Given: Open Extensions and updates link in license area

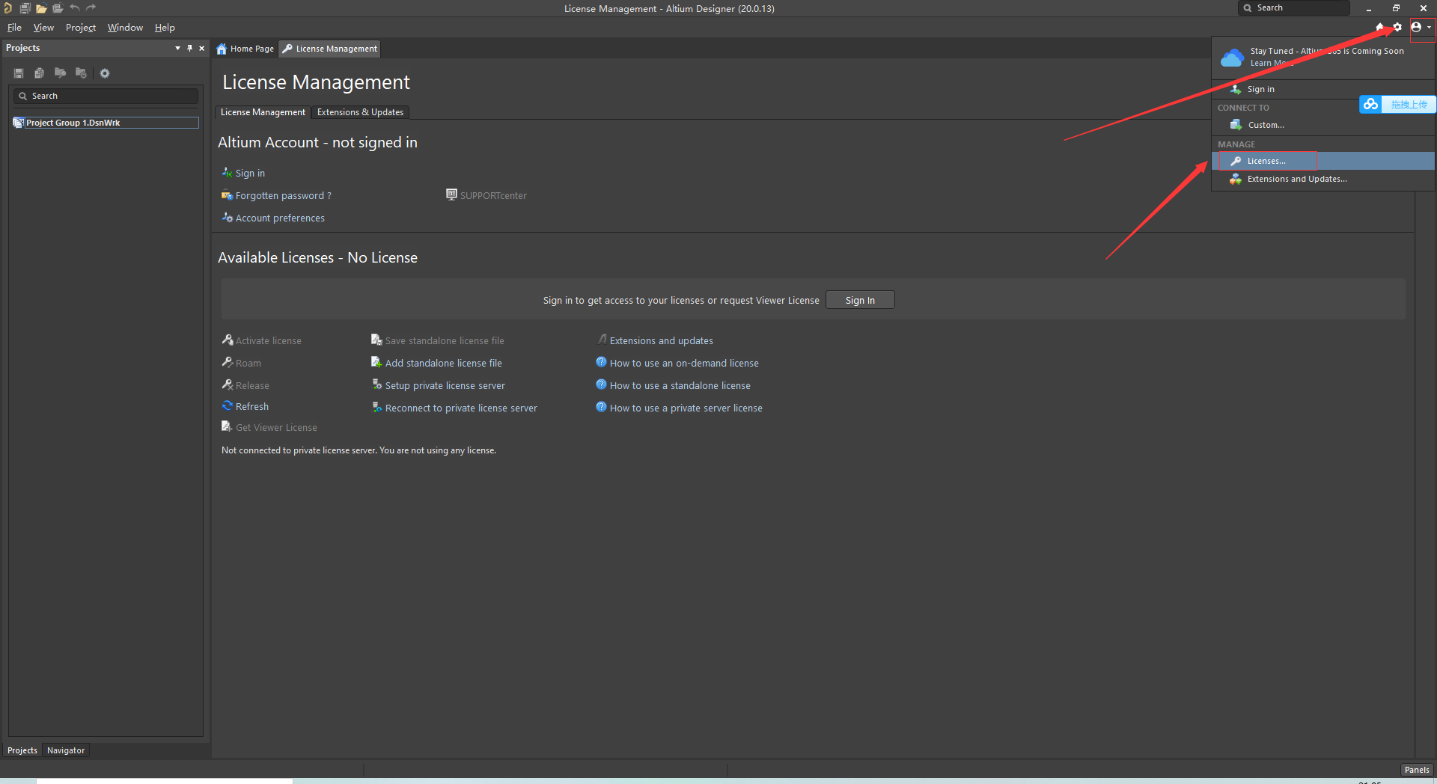Looking at the screenshot, I should (x=661, y=340).
